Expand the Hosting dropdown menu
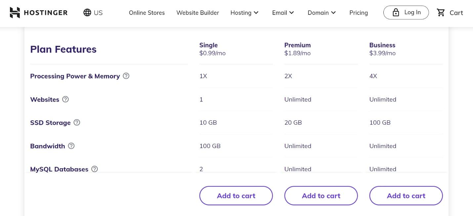The height and width of the screenshot is (216, 473). 244,13
